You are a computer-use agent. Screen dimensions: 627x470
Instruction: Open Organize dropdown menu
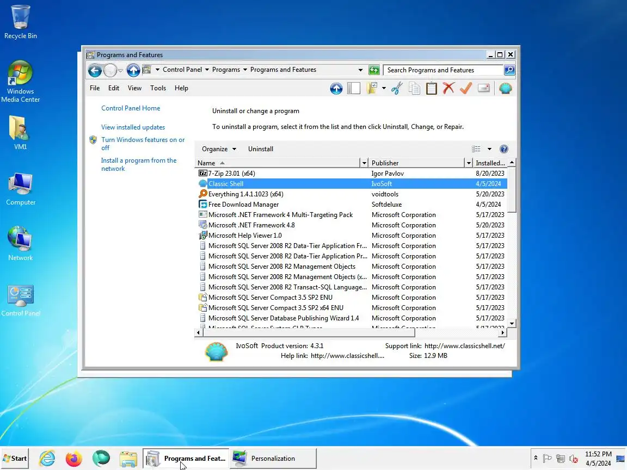coord(219,149)
